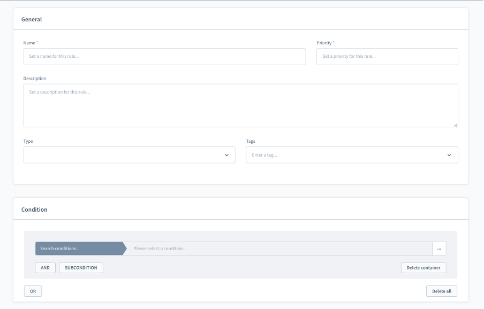Expand the Tags dropdown chevron
Viewport: 484px width, 309px height.
tap(449, 155)
